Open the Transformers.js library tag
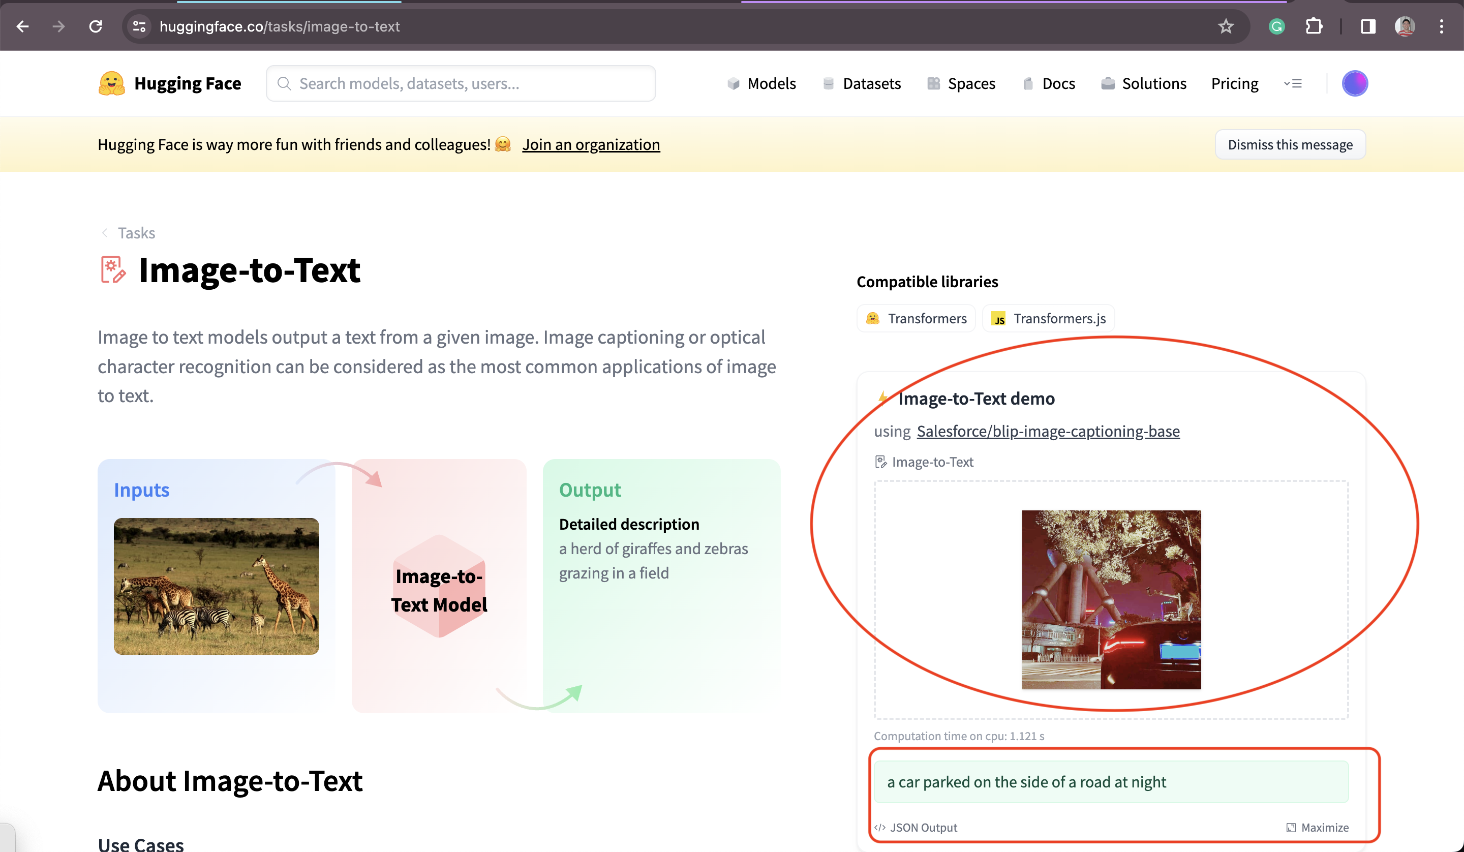1464x852 pixels. coord(1048,318)
